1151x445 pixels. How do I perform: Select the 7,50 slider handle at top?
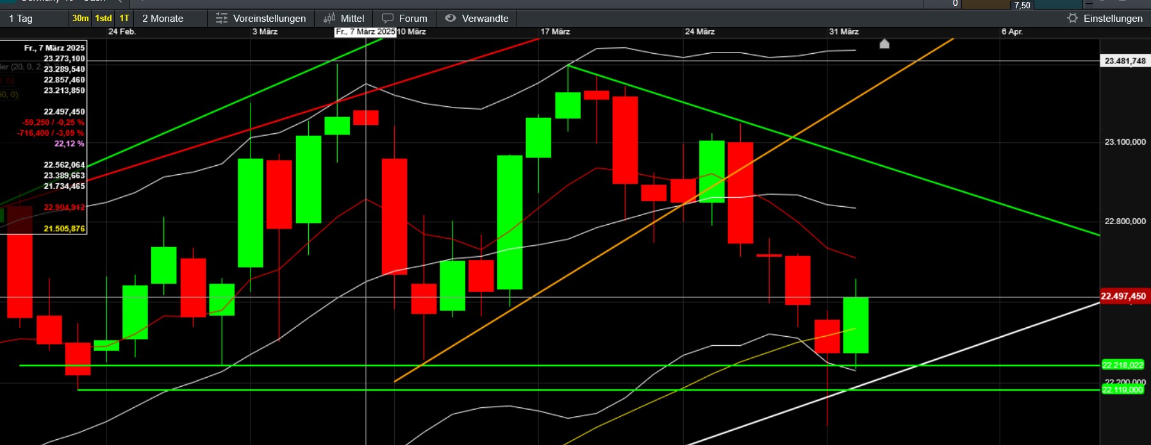pos(1022,5)
